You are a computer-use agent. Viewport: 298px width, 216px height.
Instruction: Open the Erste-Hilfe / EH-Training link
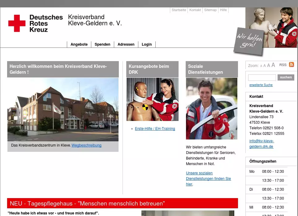pos(155,129)
